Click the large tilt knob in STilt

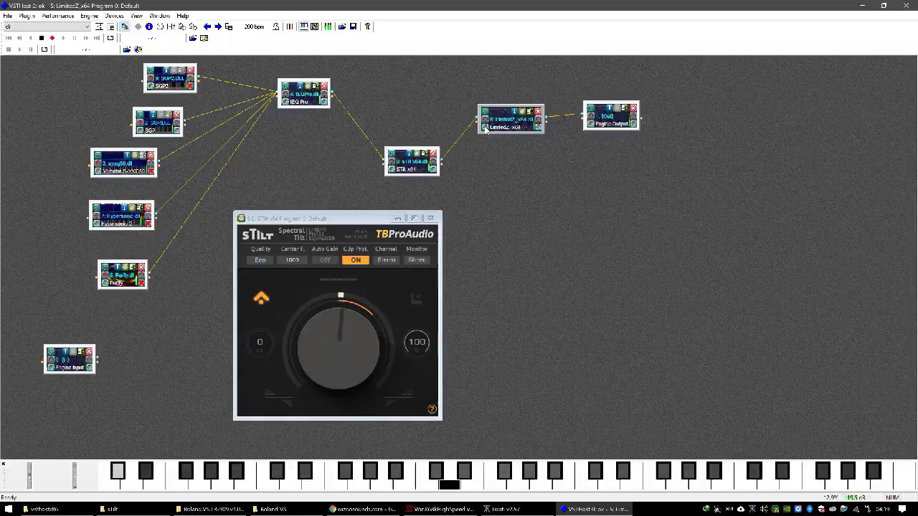(339, 348)
